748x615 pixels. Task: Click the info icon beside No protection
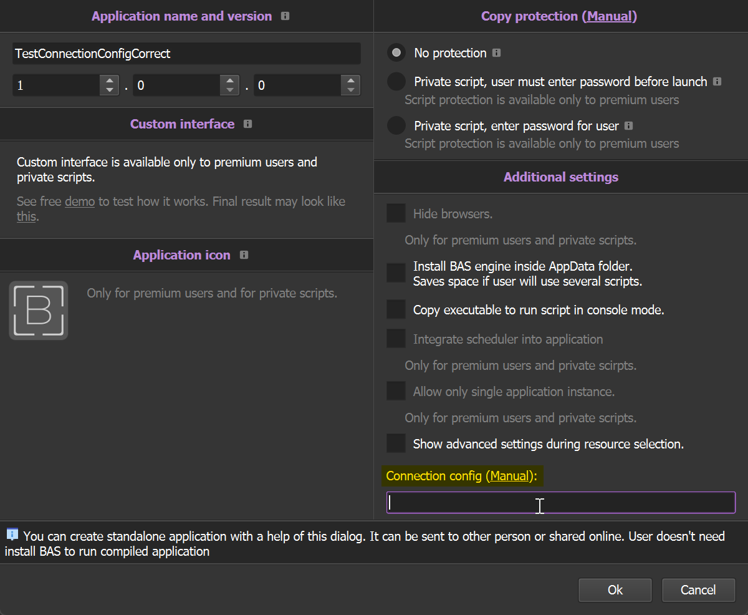point(496,53)
